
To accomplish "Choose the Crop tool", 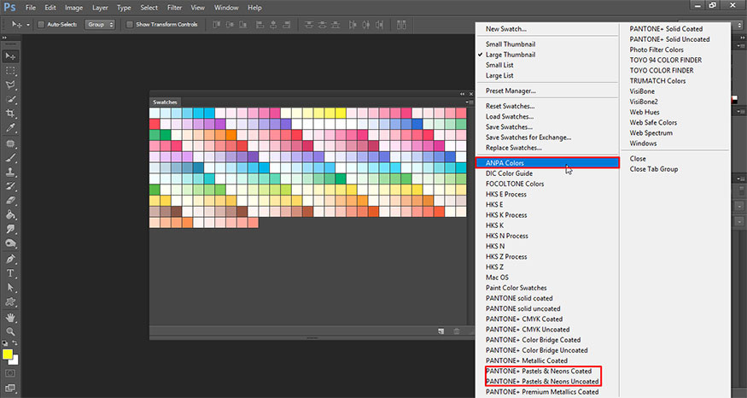I will (11, 114).
